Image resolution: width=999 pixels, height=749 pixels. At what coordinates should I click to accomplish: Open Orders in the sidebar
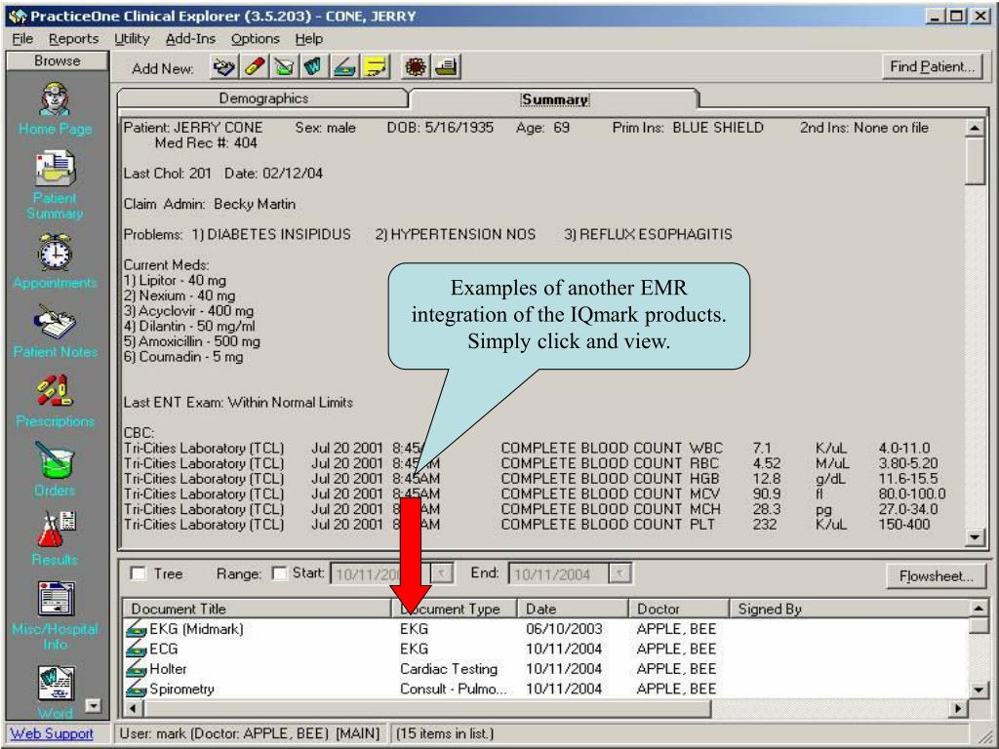[x=56, y=470]
